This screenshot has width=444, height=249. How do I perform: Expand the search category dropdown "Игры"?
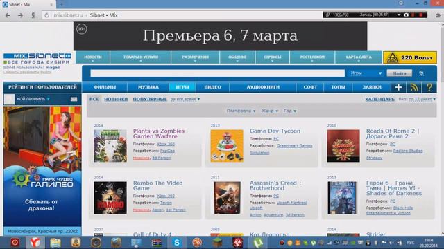point(366,73)
